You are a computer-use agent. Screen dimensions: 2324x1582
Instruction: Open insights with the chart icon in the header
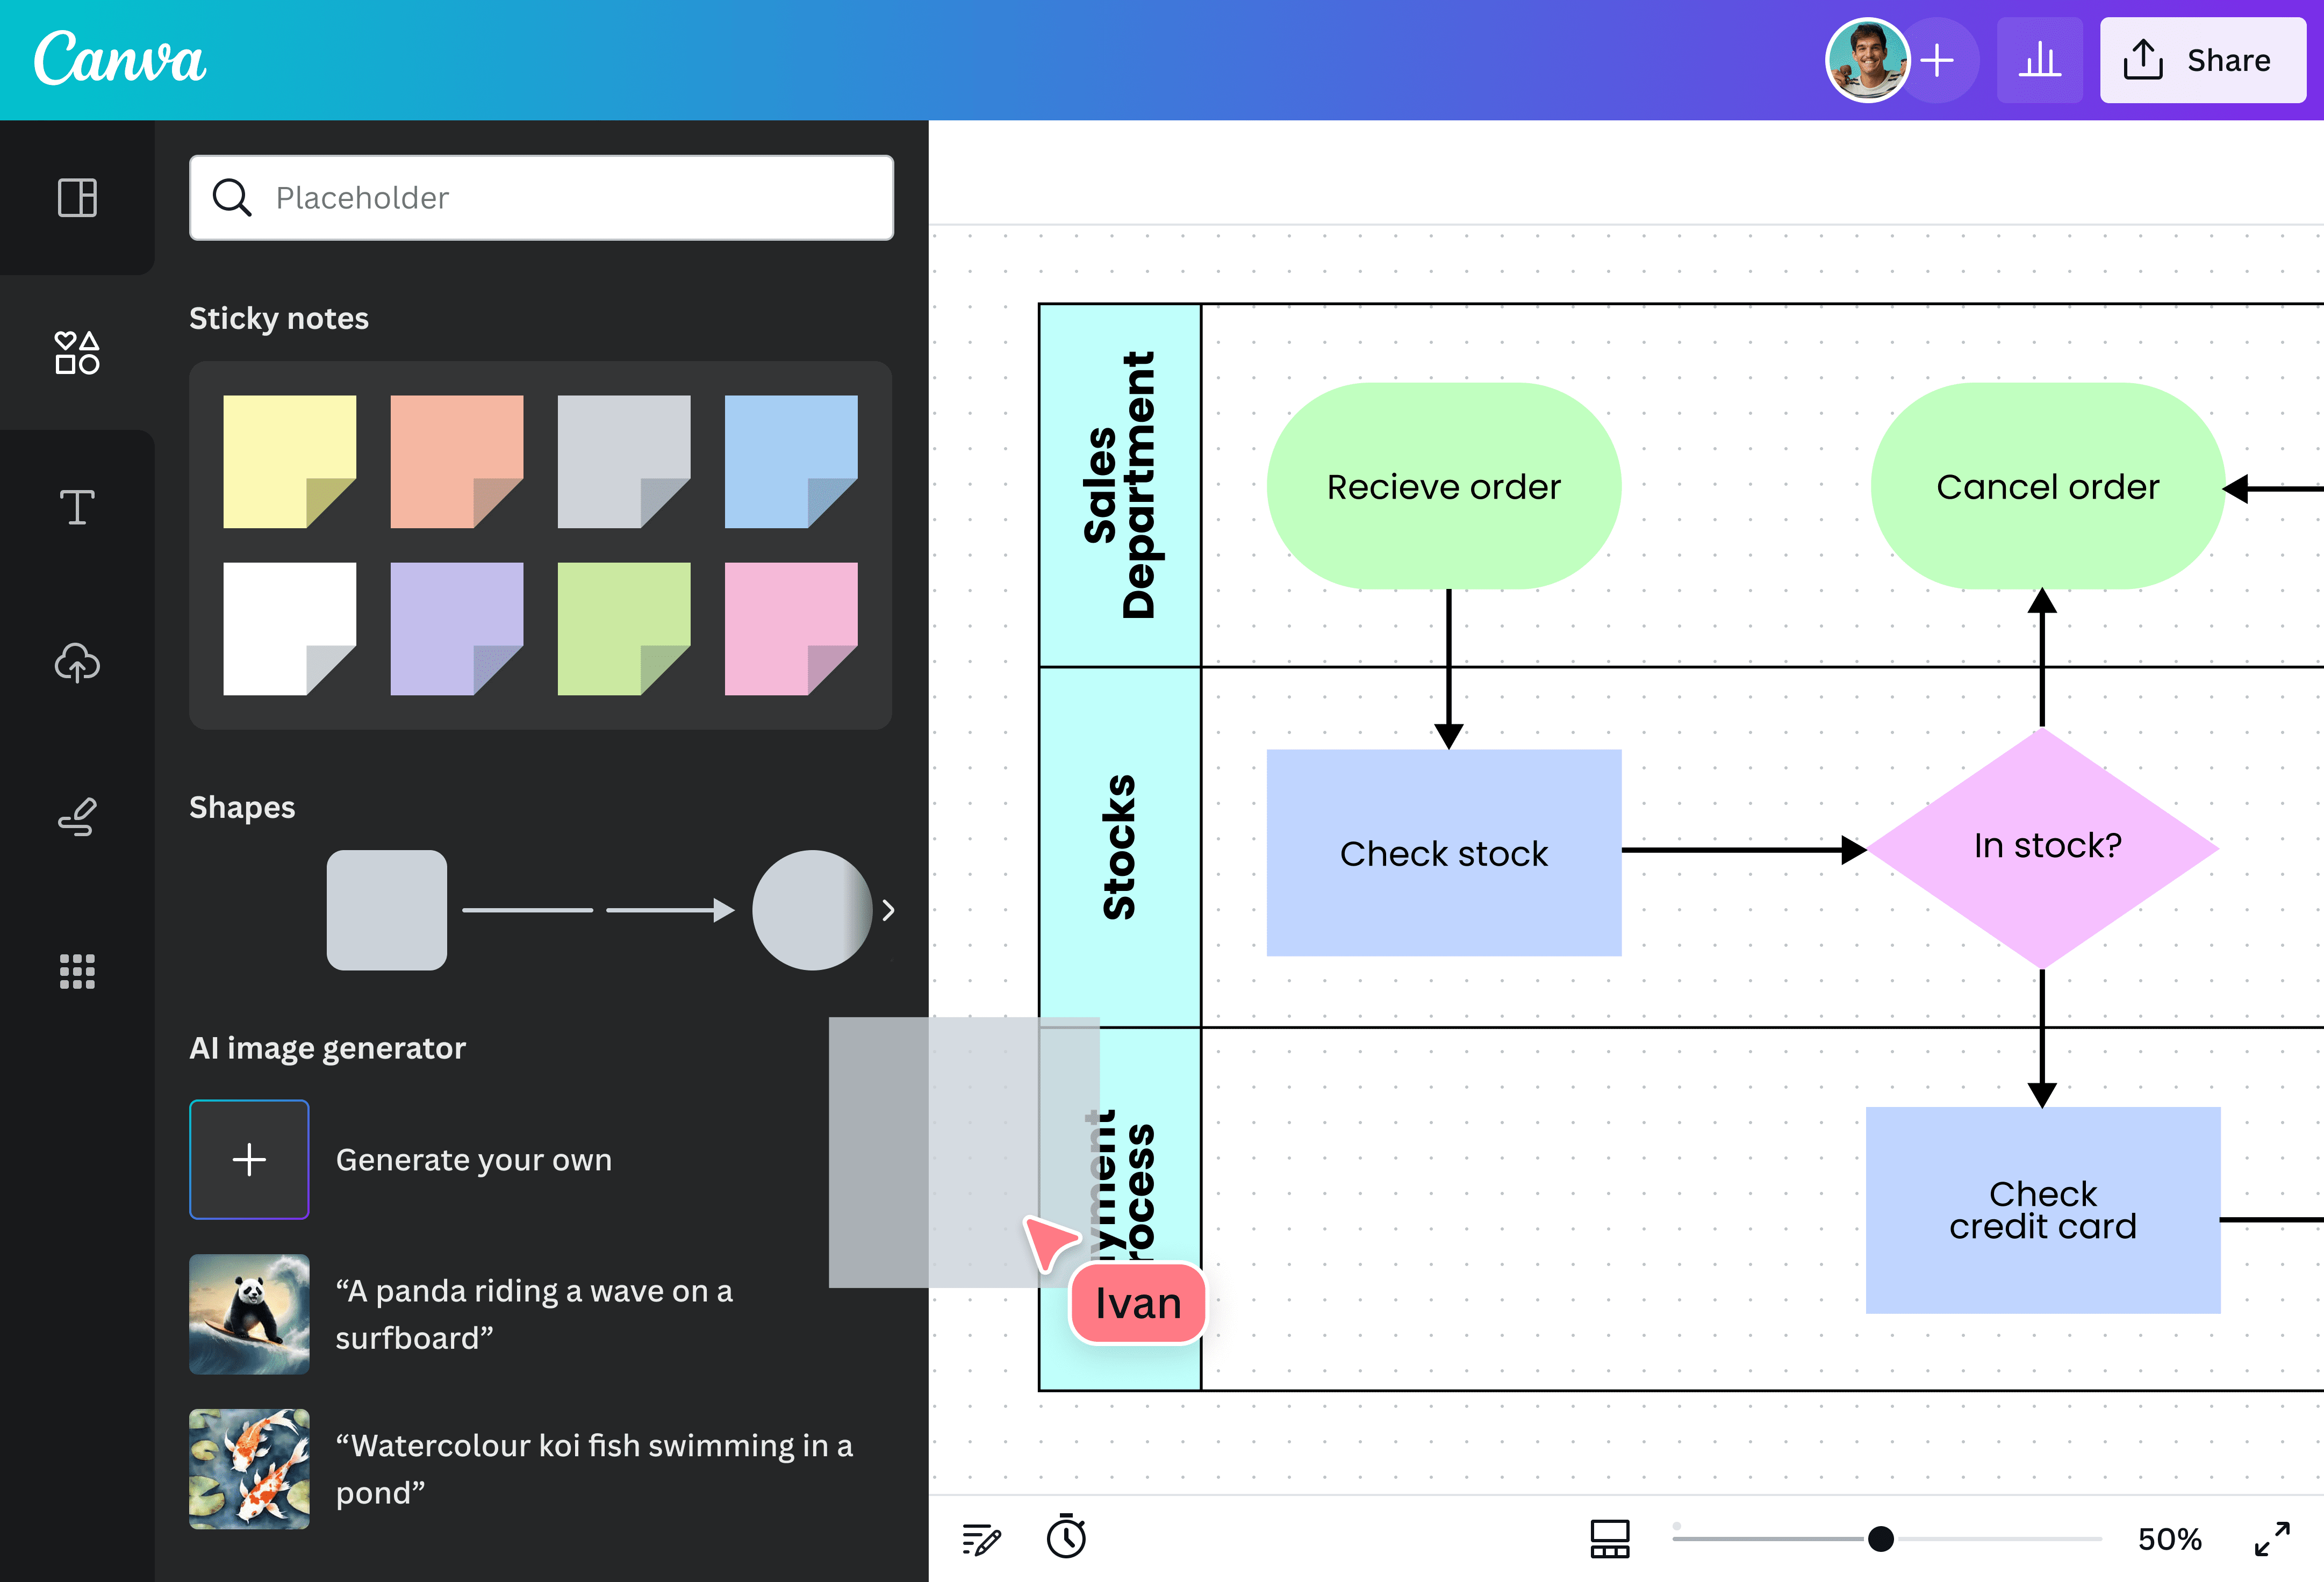[2040, 60]
